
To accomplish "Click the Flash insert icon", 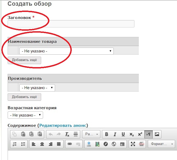I will click(x=106, y=144).
